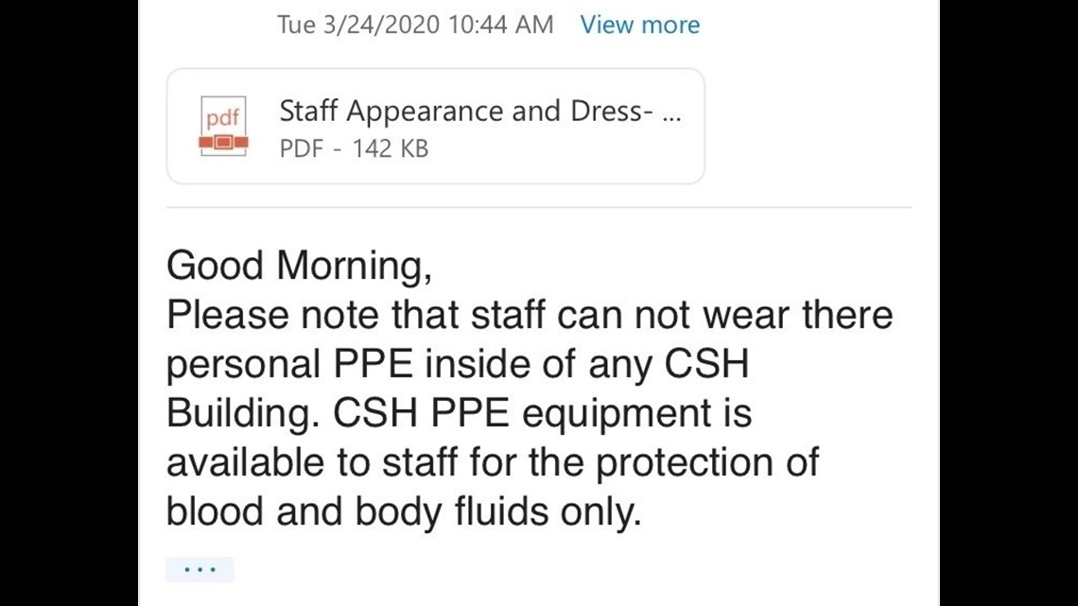Click the line starting 'Please note that staff'
Screen dimensions: 1078x606
530,316
